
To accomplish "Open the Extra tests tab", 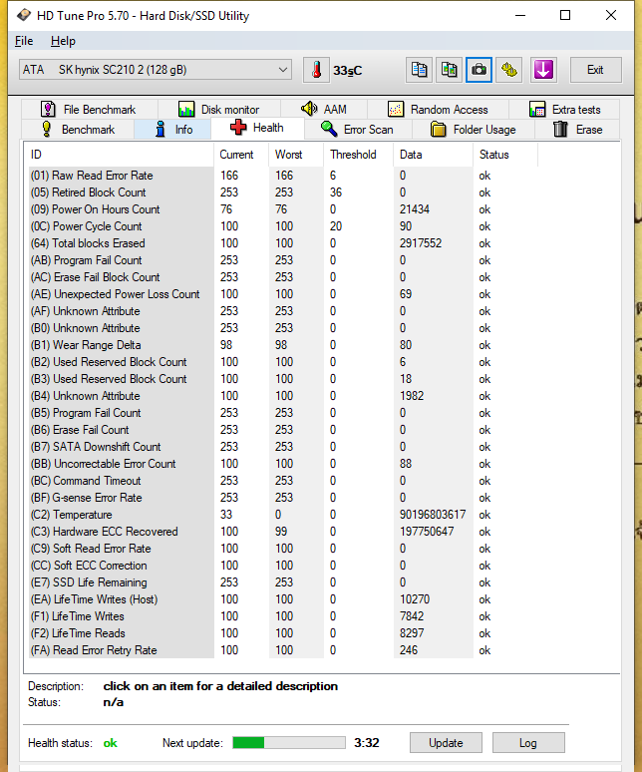I will pyautogui.click(x=564, y=109).
